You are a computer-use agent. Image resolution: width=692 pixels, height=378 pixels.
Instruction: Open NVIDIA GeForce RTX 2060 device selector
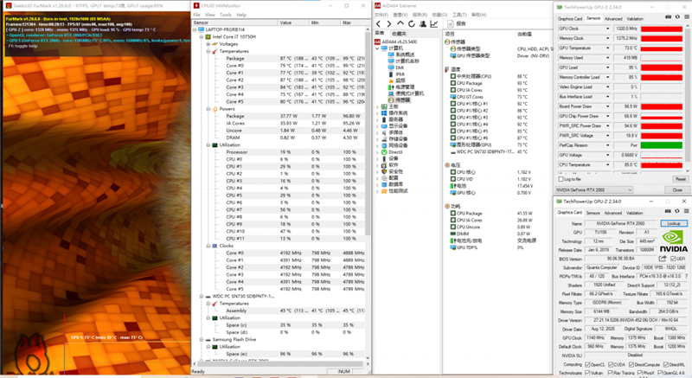click(593, 190)
